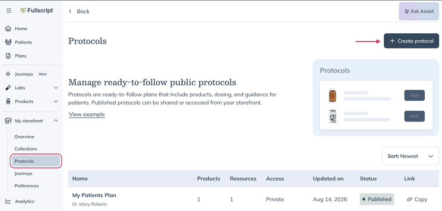Image resolution: width=442 pixels, height=211 pixels.
Task: Select the Home house icon
Action: 8,29
